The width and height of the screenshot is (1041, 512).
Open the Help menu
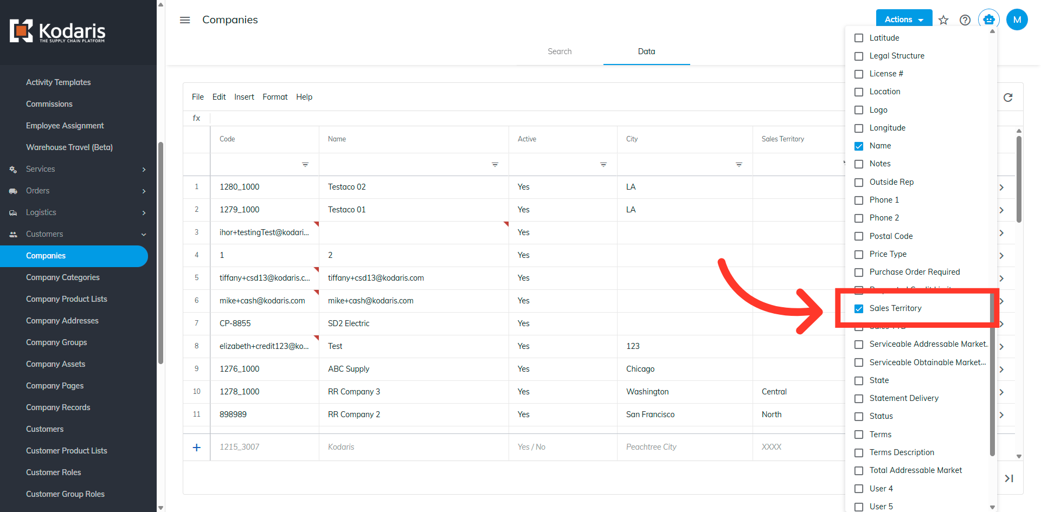304,97
